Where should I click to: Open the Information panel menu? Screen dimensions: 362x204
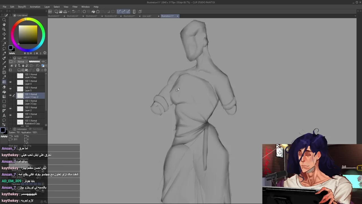coord(10,129)
